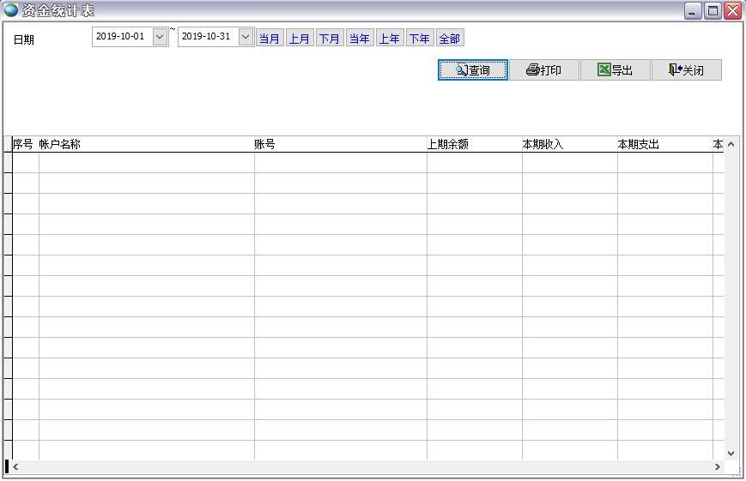Click the 查询 query button
Screen dimensions: 746x481
pyautogui.click(x=473, y=70)
